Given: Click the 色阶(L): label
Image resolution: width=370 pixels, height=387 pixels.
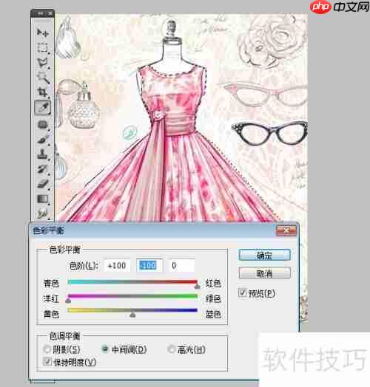Looking at the screenshot, I should (x=84, y=266).
